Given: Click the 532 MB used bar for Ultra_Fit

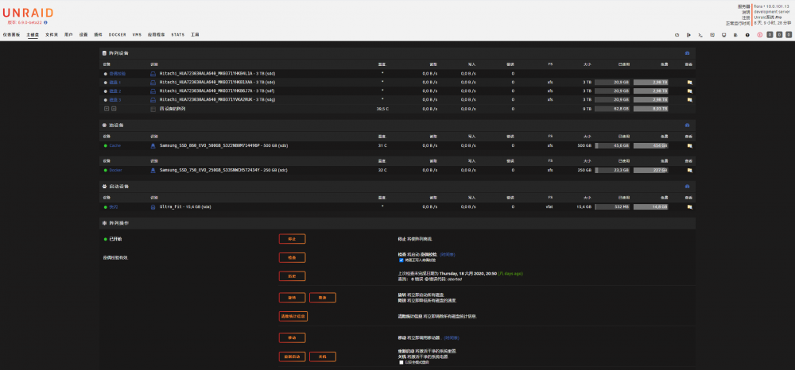Looking at the screenshot, I should (612, 207).
